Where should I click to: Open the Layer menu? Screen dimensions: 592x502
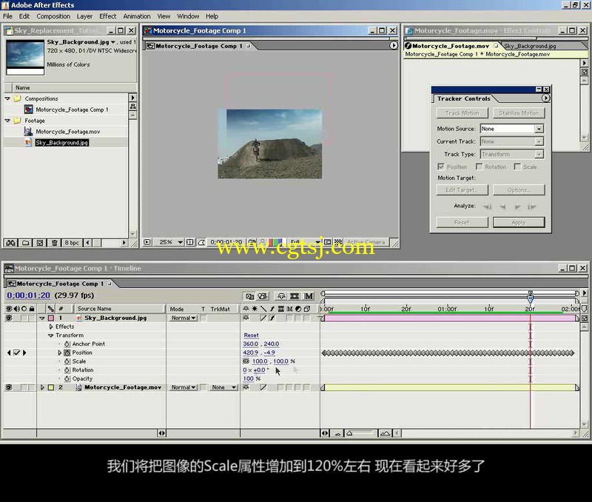tap(84, 16)
